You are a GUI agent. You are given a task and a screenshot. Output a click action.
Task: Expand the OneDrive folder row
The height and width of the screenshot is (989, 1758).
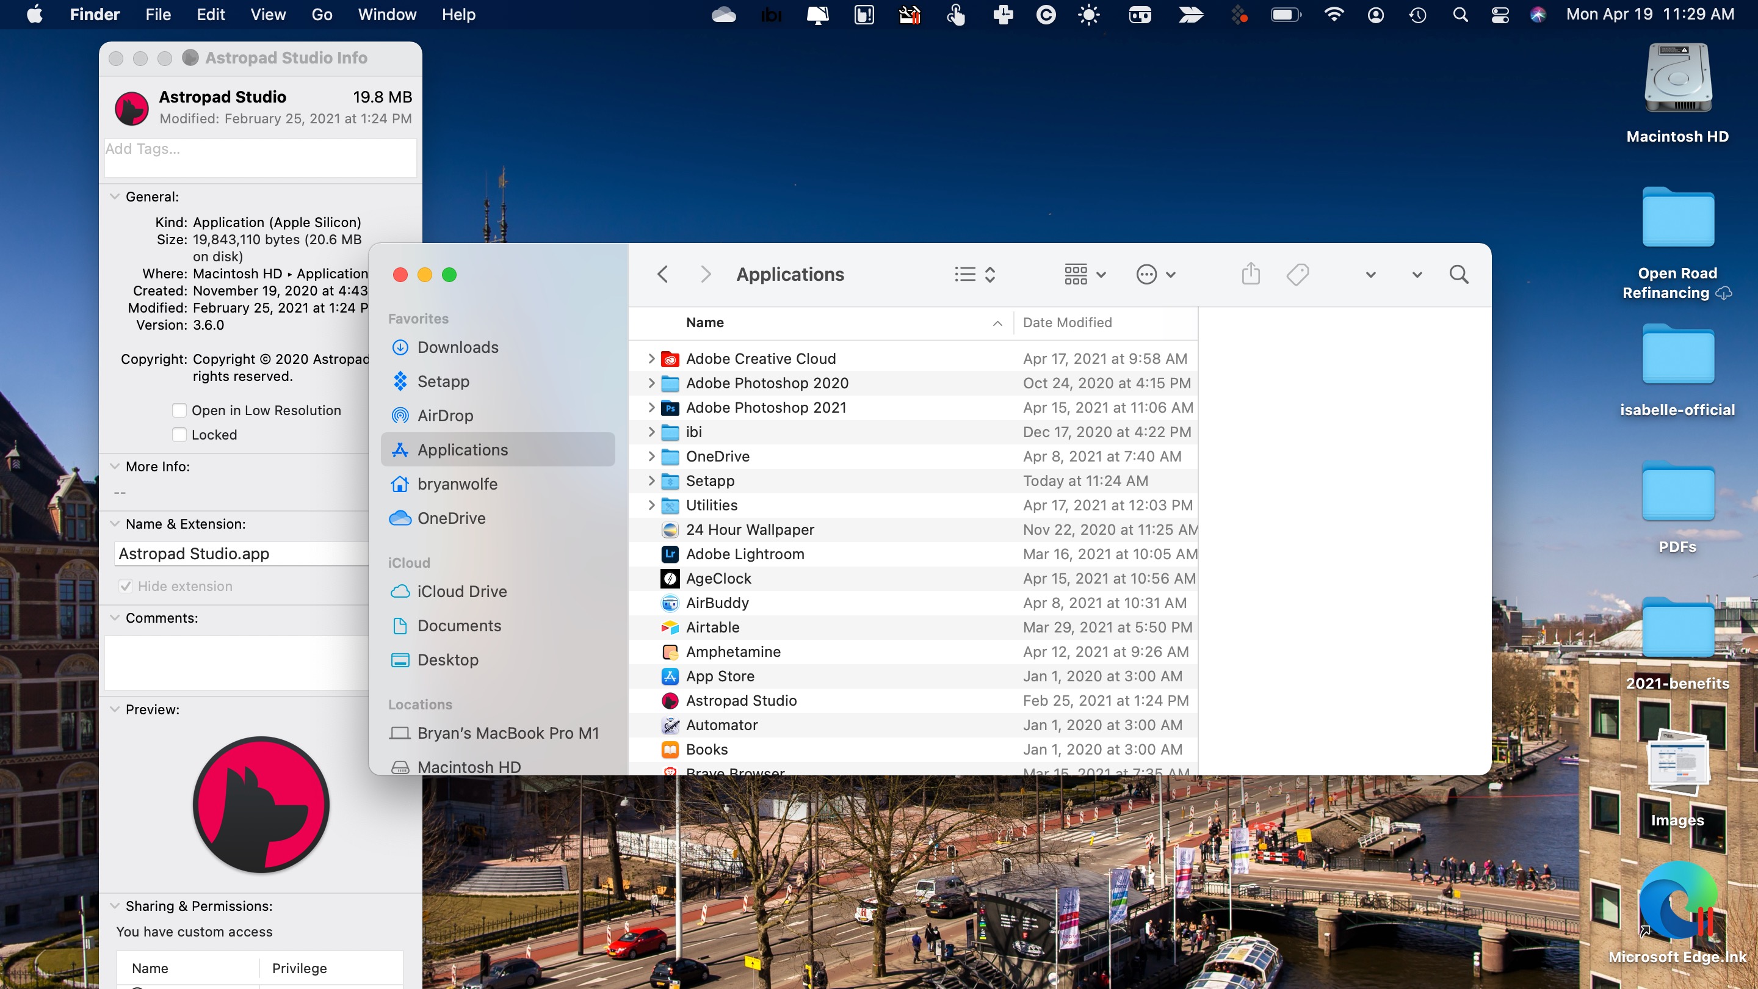point(651,457)
